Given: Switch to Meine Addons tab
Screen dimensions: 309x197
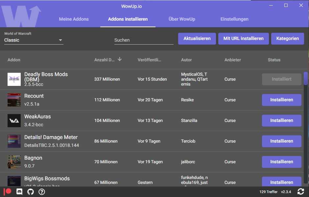Looking at the screenshot, I should (74, 19).
